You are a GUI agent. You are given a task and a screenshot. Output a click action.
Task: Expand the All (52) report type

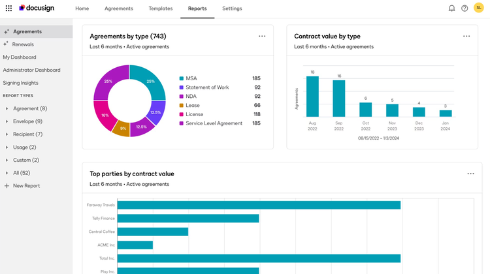pyautogui.click(x=22, y=173)
